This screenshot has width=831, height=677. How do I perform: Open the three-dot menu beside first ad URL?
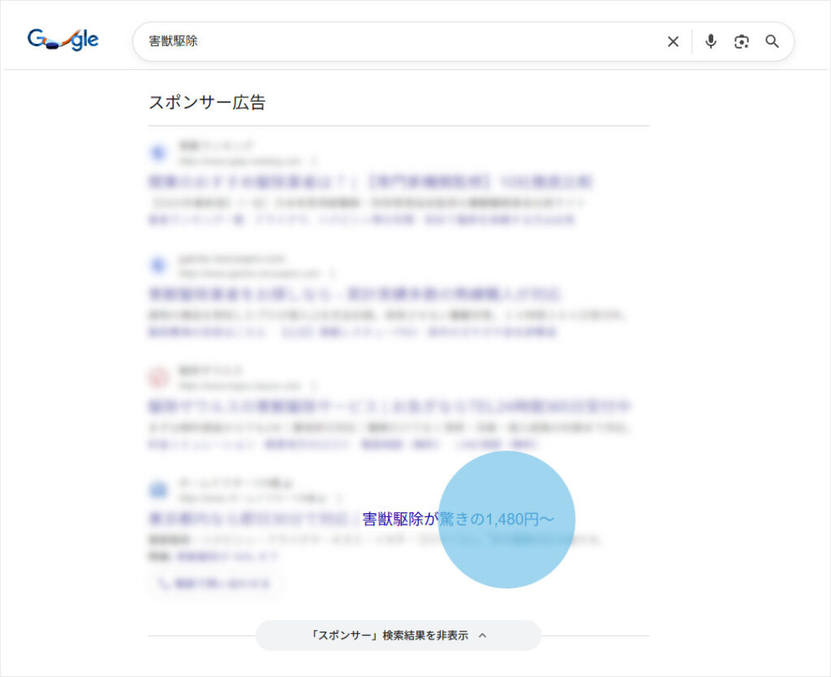pos(315,162)
